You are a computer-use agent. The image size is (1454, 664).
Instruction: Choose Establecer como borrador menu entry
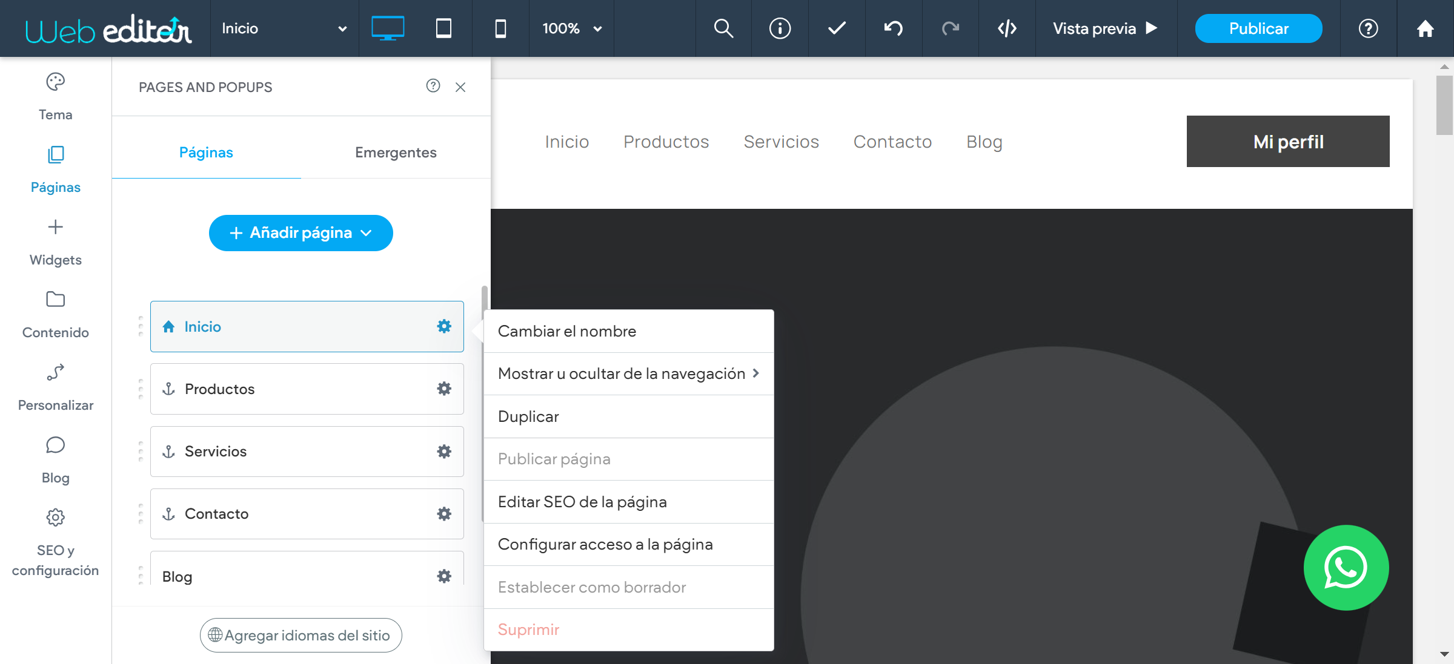click(629, 587)
